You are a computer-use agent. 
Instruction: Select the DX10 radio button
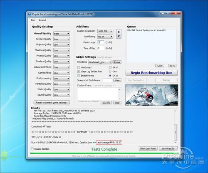point(110,76)
